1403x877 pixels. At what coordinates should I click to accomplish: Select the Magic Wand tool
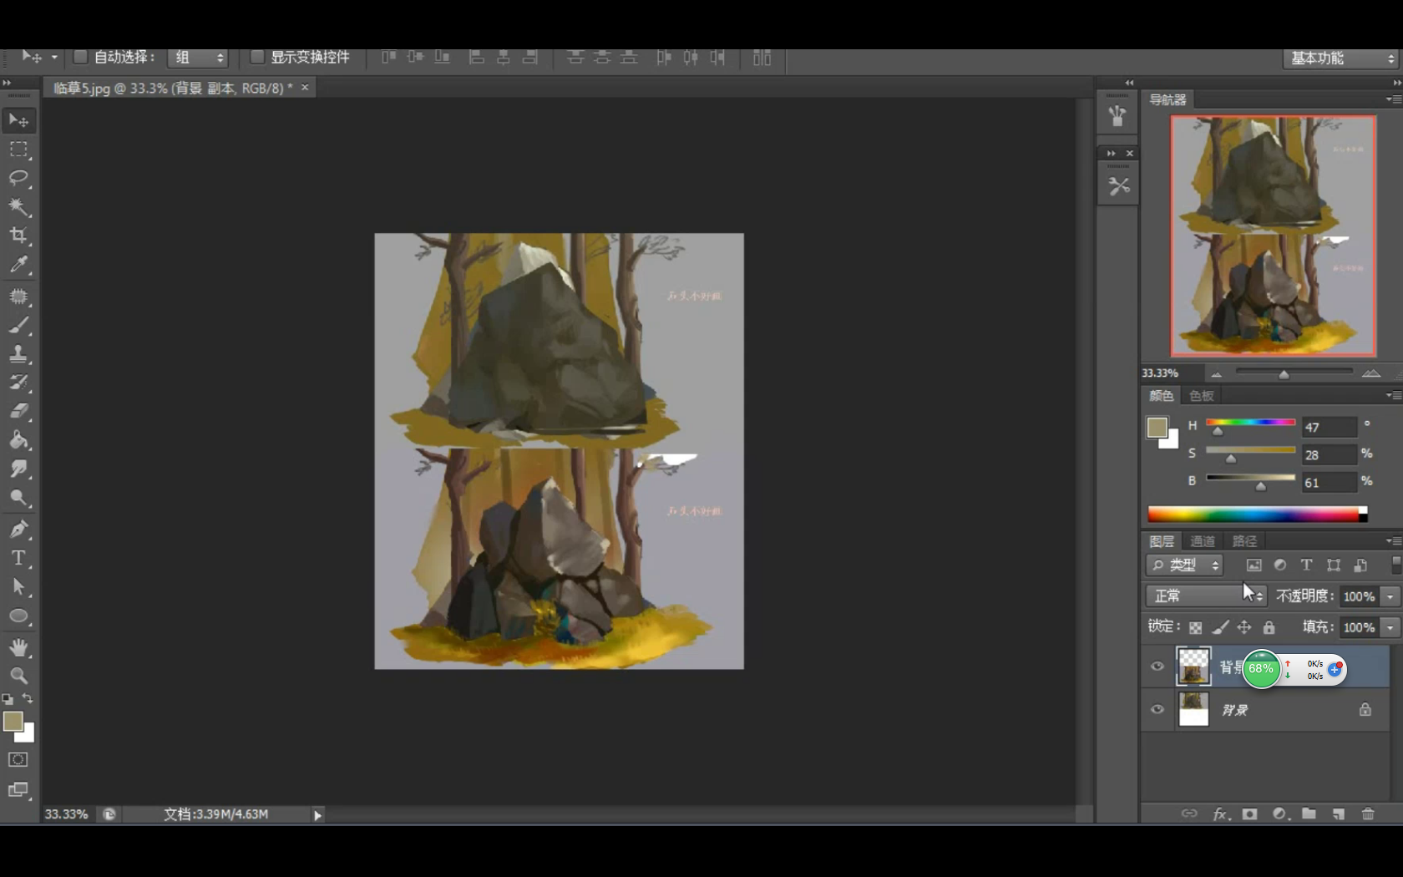tap(18, 206)
